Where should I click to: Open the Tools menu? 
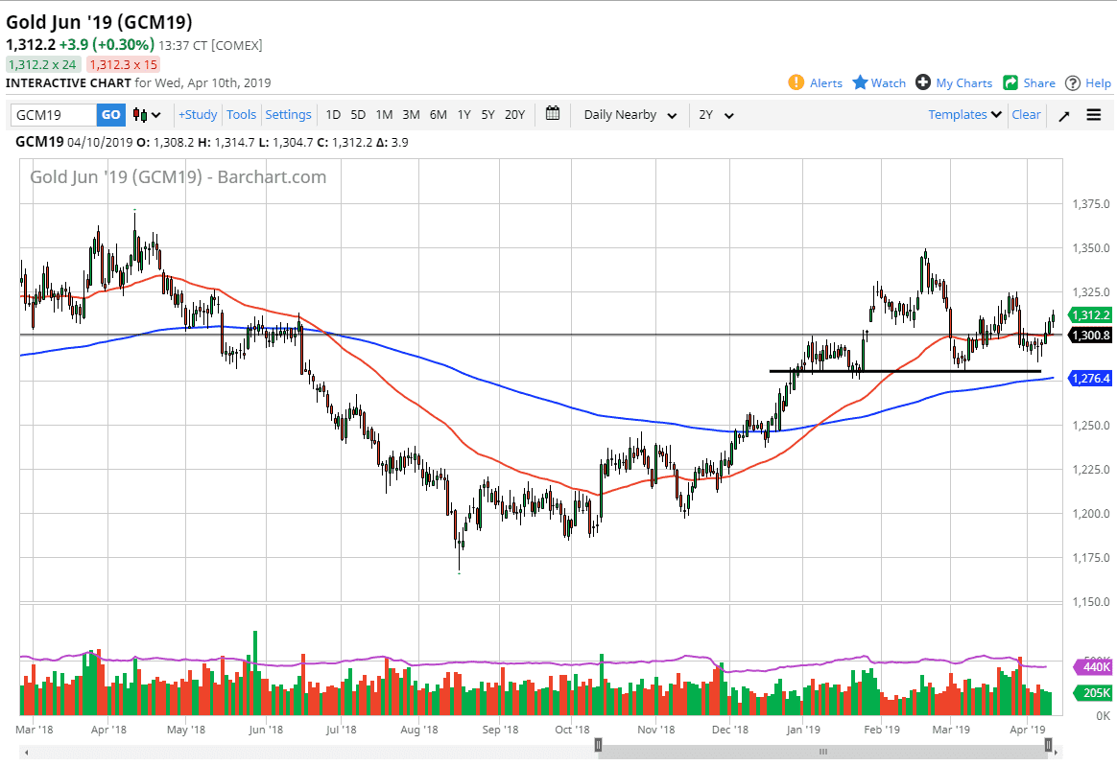pyautogui.click(x=241, y=115)
